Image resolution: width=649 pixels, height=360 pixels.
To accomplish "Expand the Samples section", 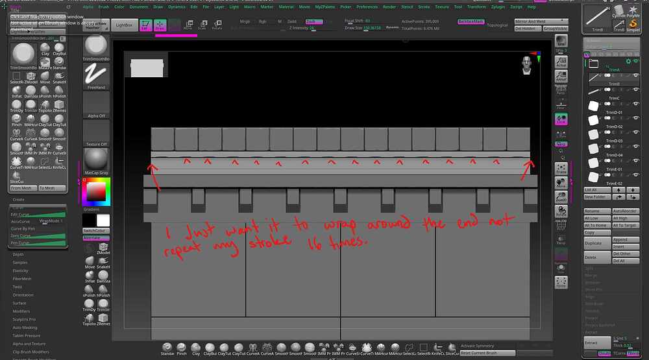I will click(x=20, y=263).
